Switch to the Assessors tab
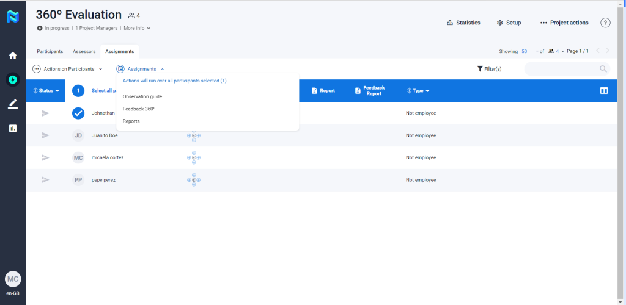 (x=84, y=52)
